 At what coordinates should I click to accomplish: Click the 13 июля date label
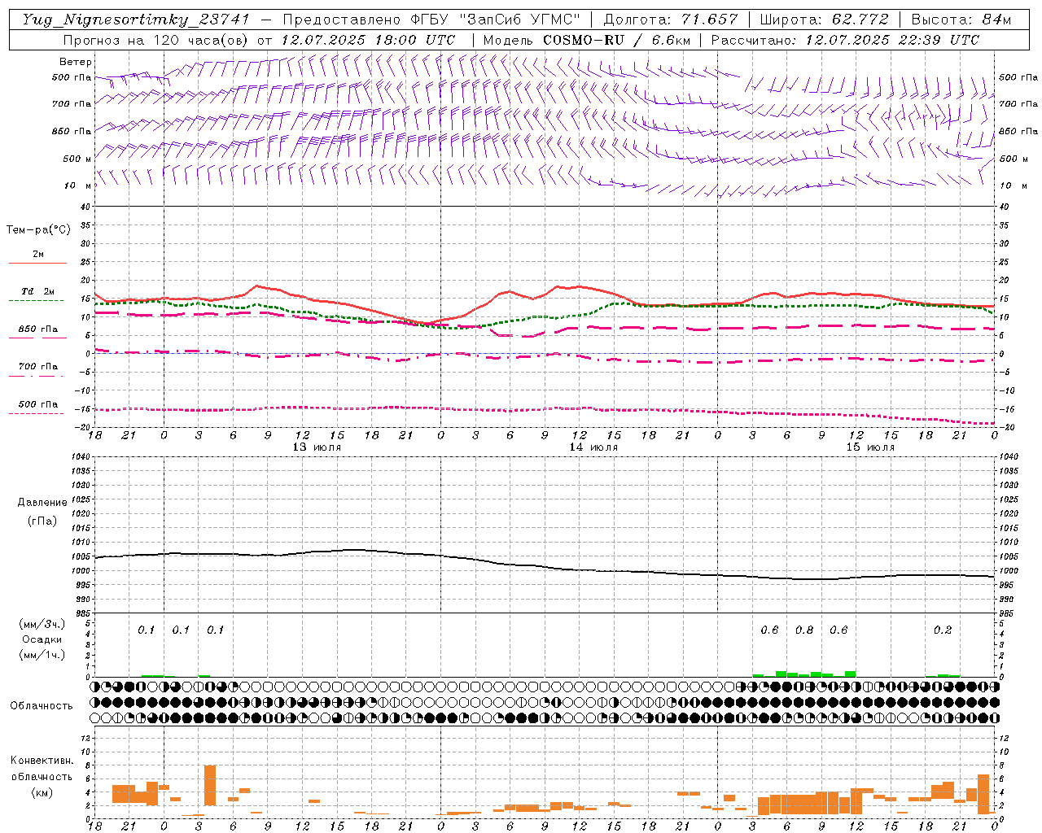[317, 447]
